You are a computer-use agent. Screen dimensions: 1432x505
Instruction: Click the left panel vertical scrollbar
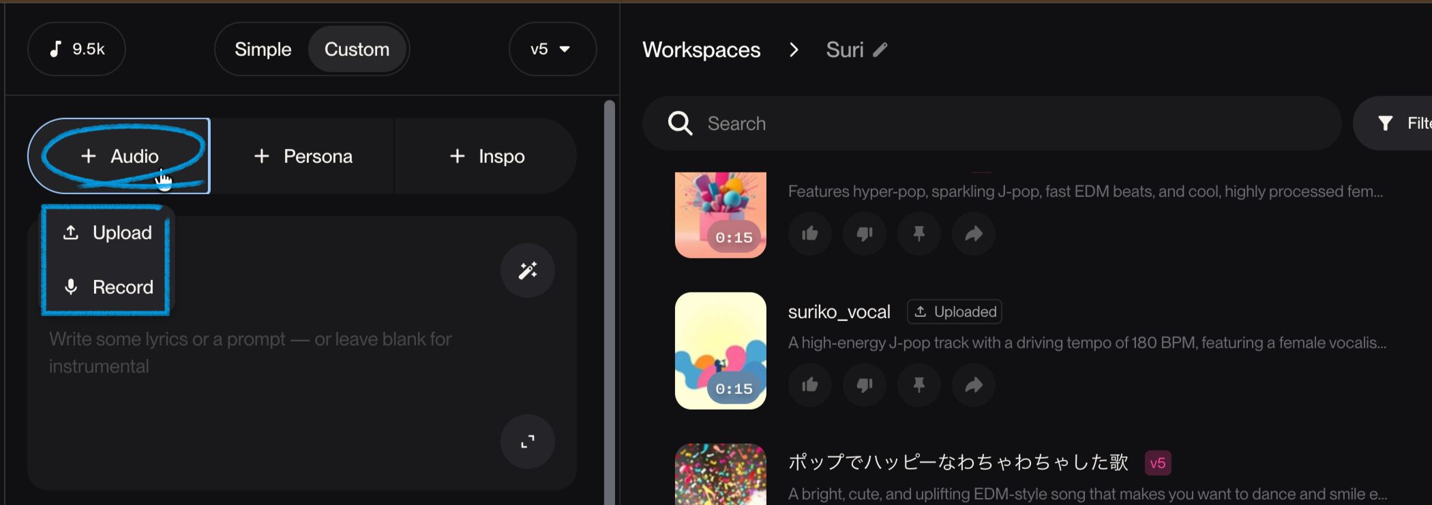coord(609,273)
